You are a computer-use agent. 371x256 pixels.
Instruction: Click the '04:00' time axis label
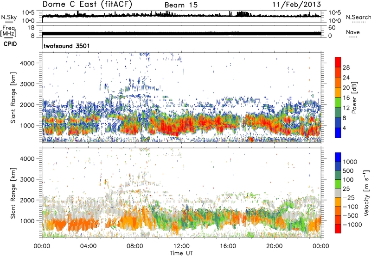89,246
